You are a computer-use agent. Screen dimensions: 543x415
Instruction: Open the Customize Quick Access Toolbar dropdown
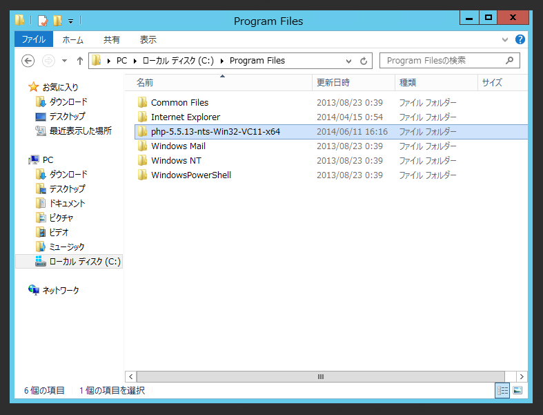(x=70, y=21)
